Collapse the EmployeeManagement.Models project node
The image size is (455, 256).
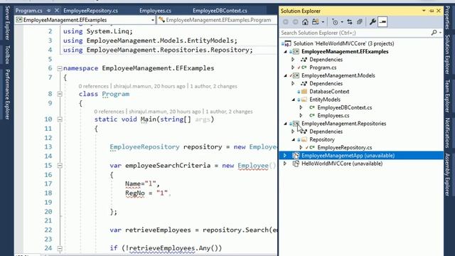286,75
